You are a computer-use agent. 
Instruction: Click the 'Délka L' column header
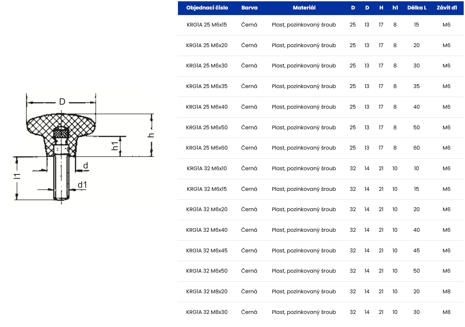(417, 8)
